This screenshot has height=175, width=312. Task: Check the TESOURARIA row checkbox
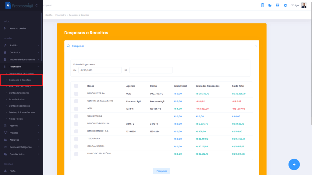tap(76, 139)
